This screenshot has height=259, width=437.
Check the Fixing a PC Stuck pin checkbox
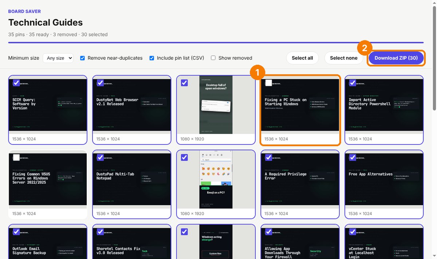pos(269,83)
